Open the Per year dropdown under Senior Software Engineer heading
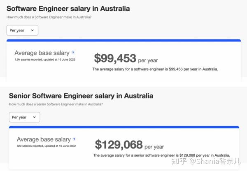This screenshot has height=171, width=247. pyautogui.click(x=24, y=117)
